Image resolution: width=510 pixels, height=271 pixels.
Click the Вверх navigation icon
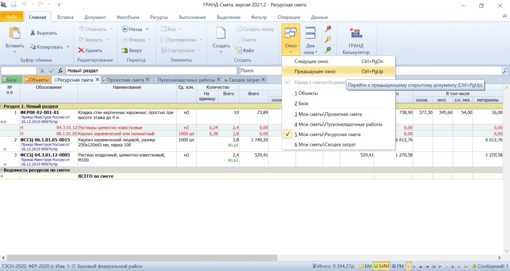point(124,50)
